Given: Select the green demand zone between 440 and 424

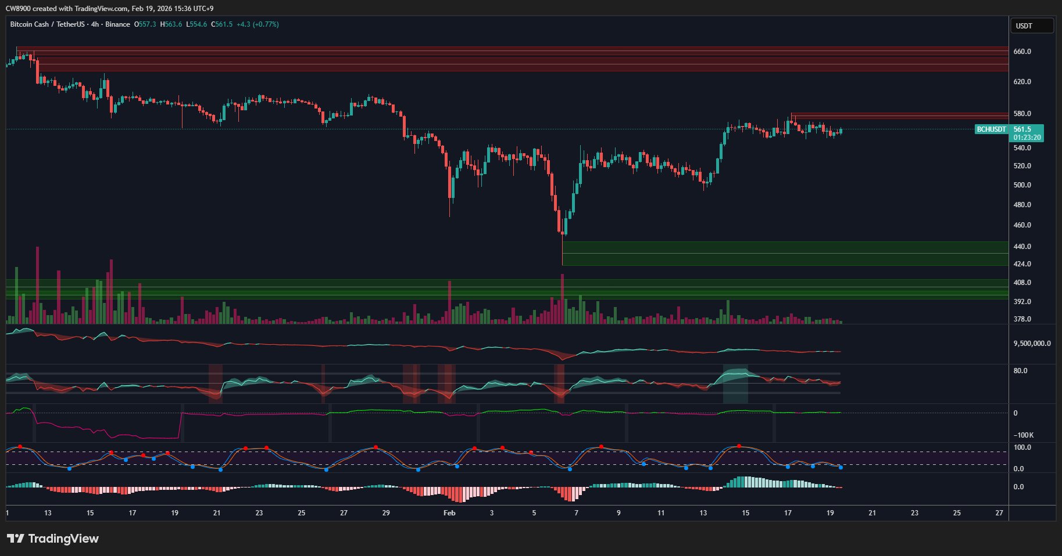Looking at the screenshot, I should [785, 254].
